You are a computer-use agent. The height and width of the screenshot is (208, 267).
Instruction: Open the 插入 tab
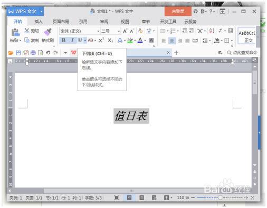click(x=39, y=22)
